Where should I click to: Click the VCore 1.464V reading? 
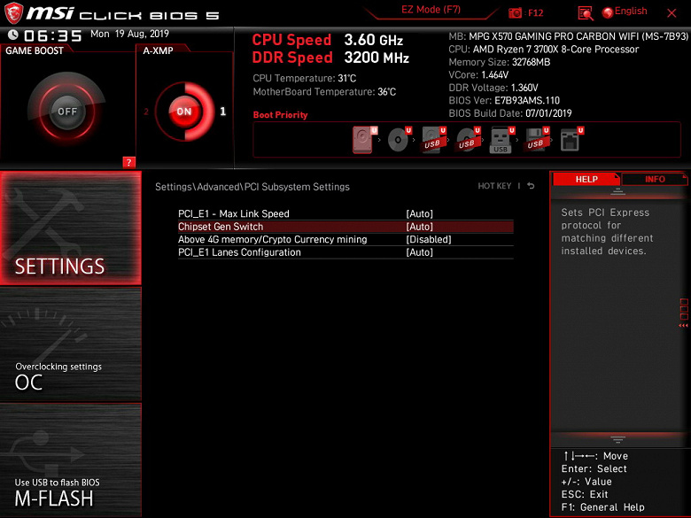click(x=478, y=75)
